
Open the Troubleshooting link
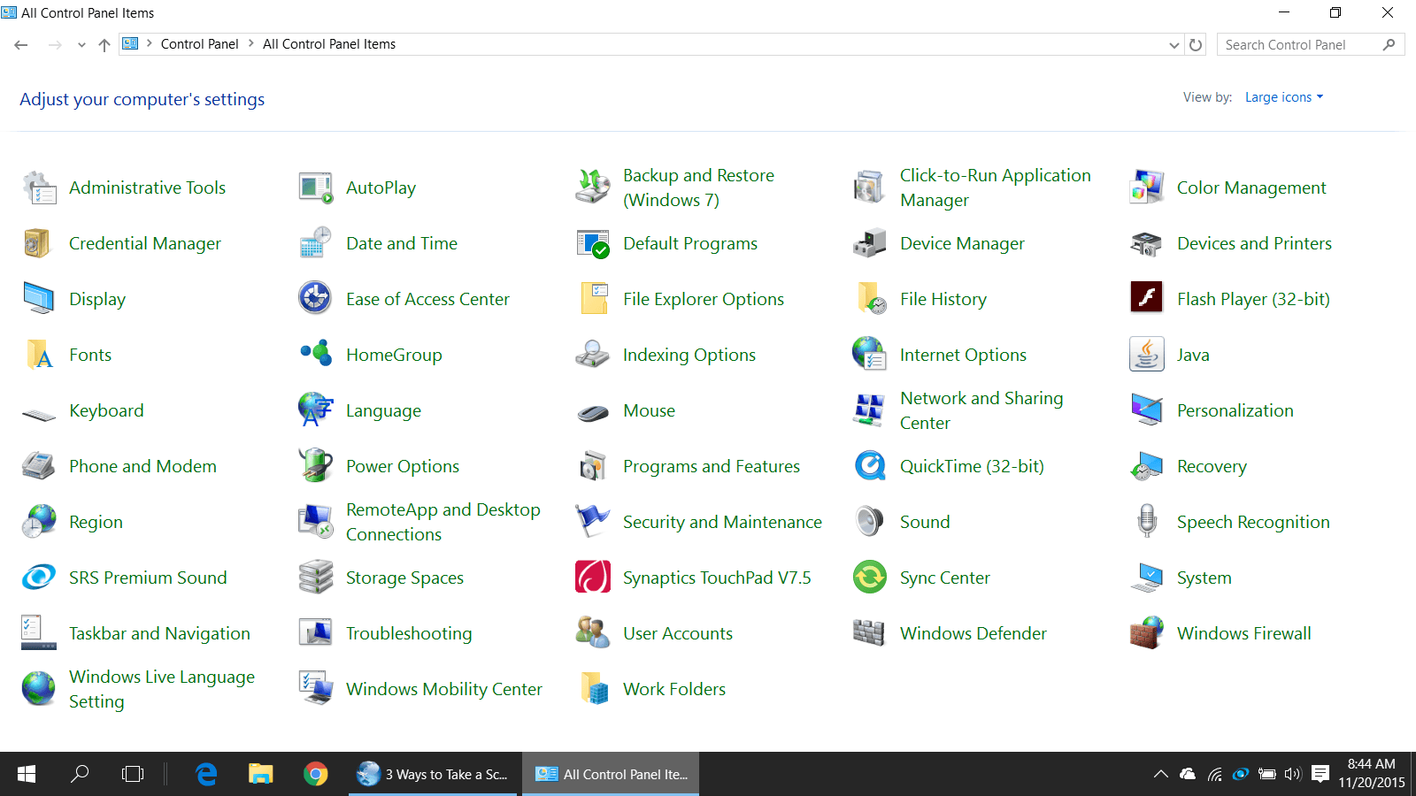coord(409,633)
